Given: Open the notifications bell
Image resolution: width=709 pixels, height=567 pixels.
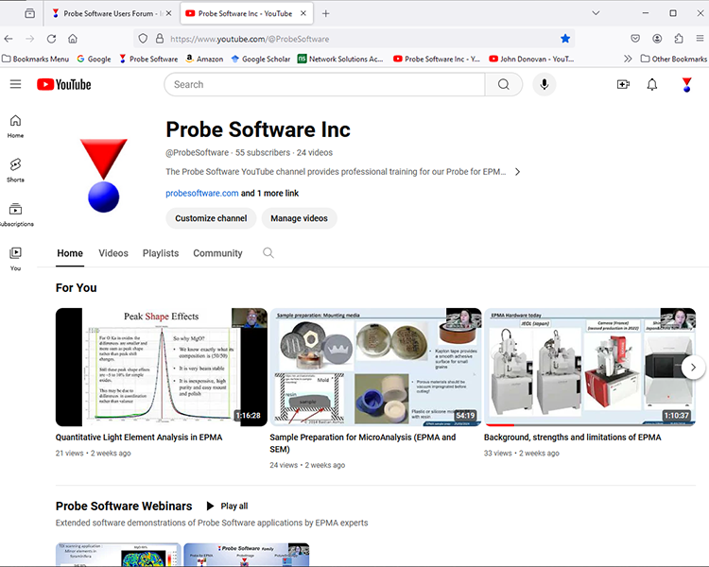Looking at the screenshot, I should (x=651, y=84).
